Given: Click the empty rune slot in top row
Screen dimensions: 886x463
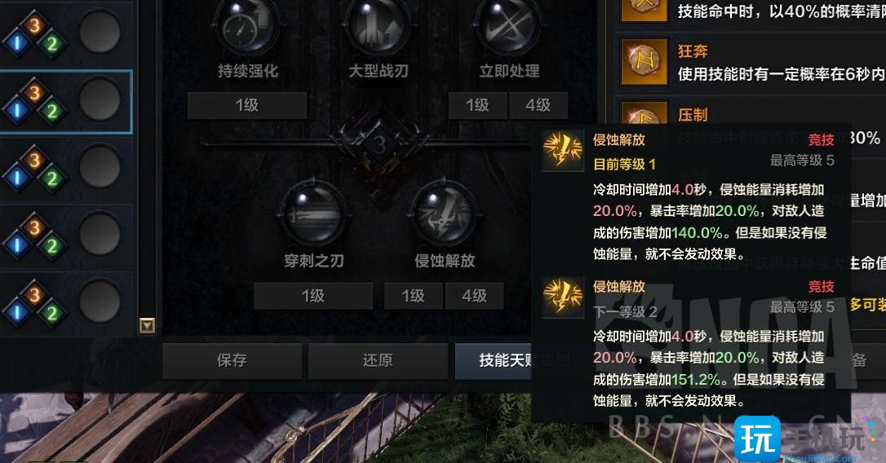Looking at the screenshot, I should pyautogui.click(x=100, y=31).
